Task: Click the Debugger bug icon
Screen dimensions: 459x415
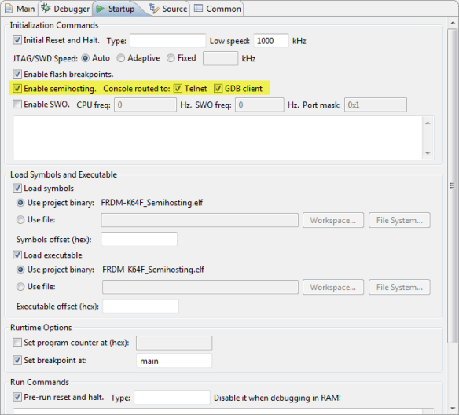Action: point(46,8)
